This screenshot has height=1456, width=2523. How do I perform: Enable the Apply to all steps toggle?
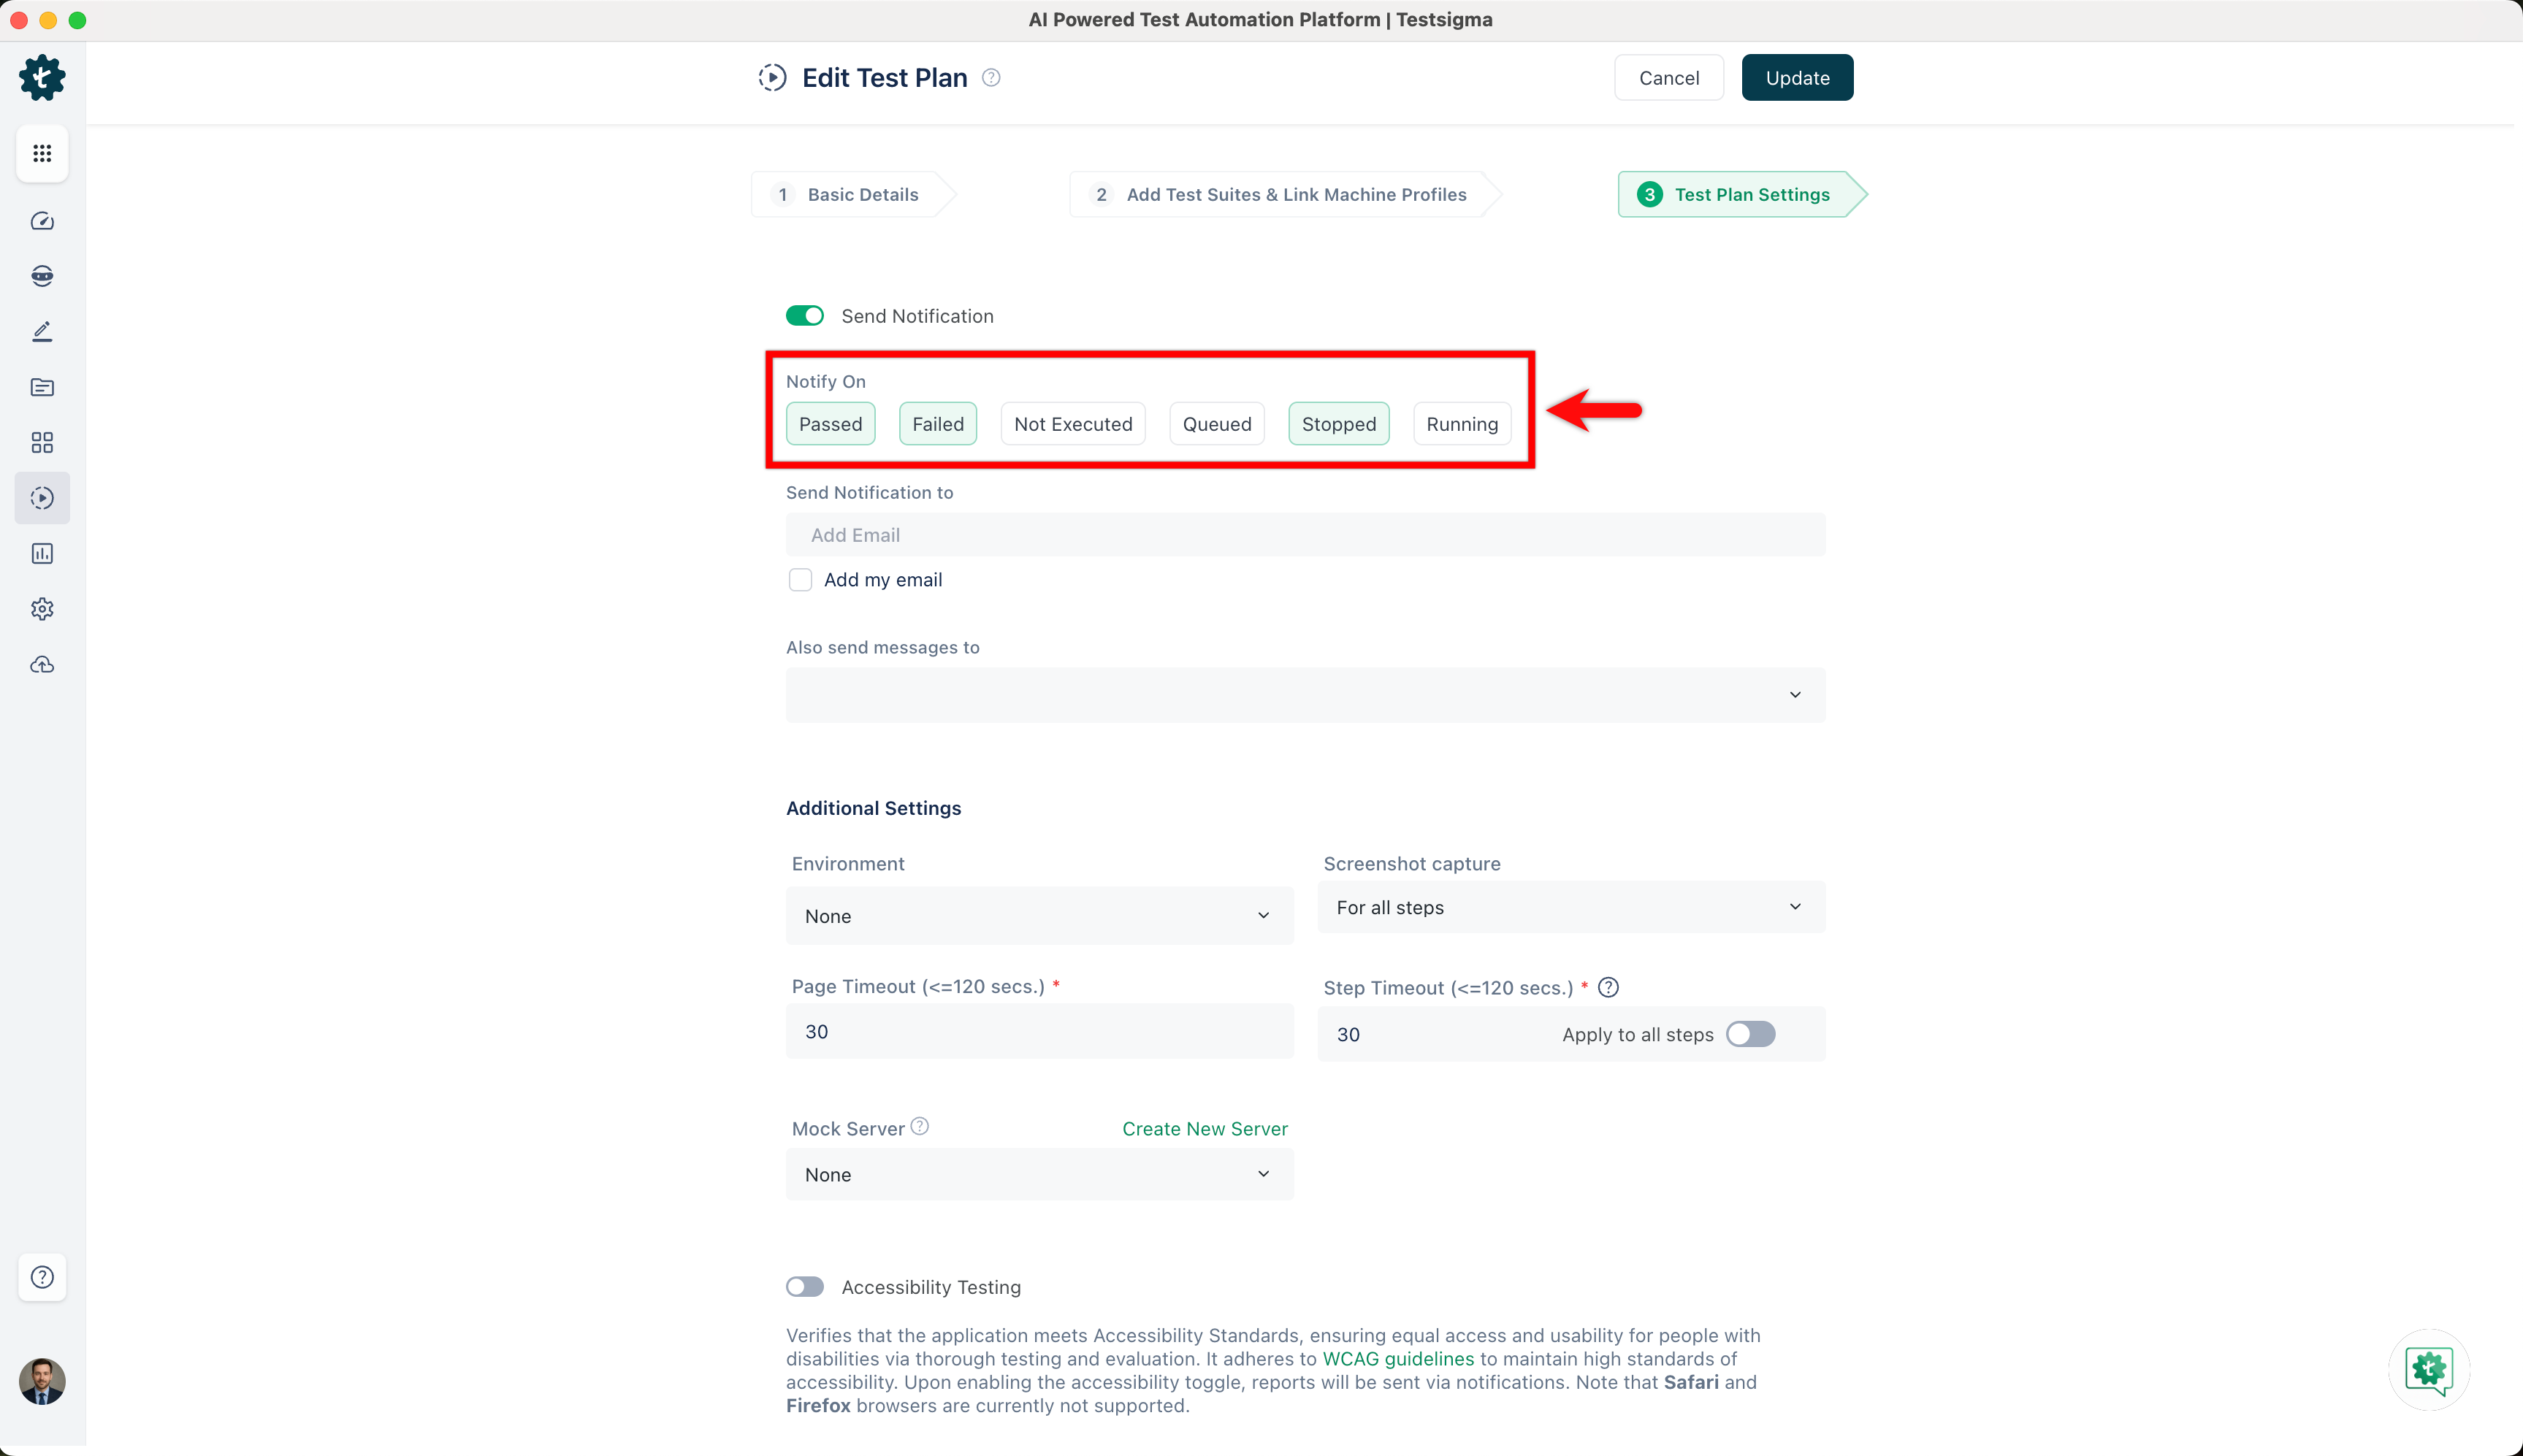(x=1751, y=1034)
